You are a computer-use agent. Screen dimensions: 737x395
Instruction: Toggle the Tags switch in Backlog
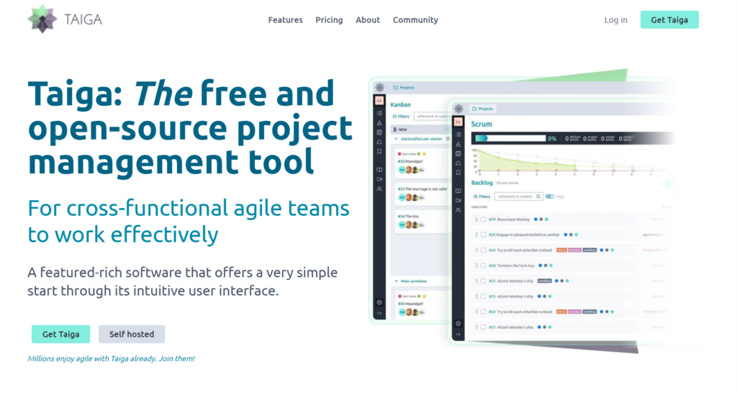[550, 196]
